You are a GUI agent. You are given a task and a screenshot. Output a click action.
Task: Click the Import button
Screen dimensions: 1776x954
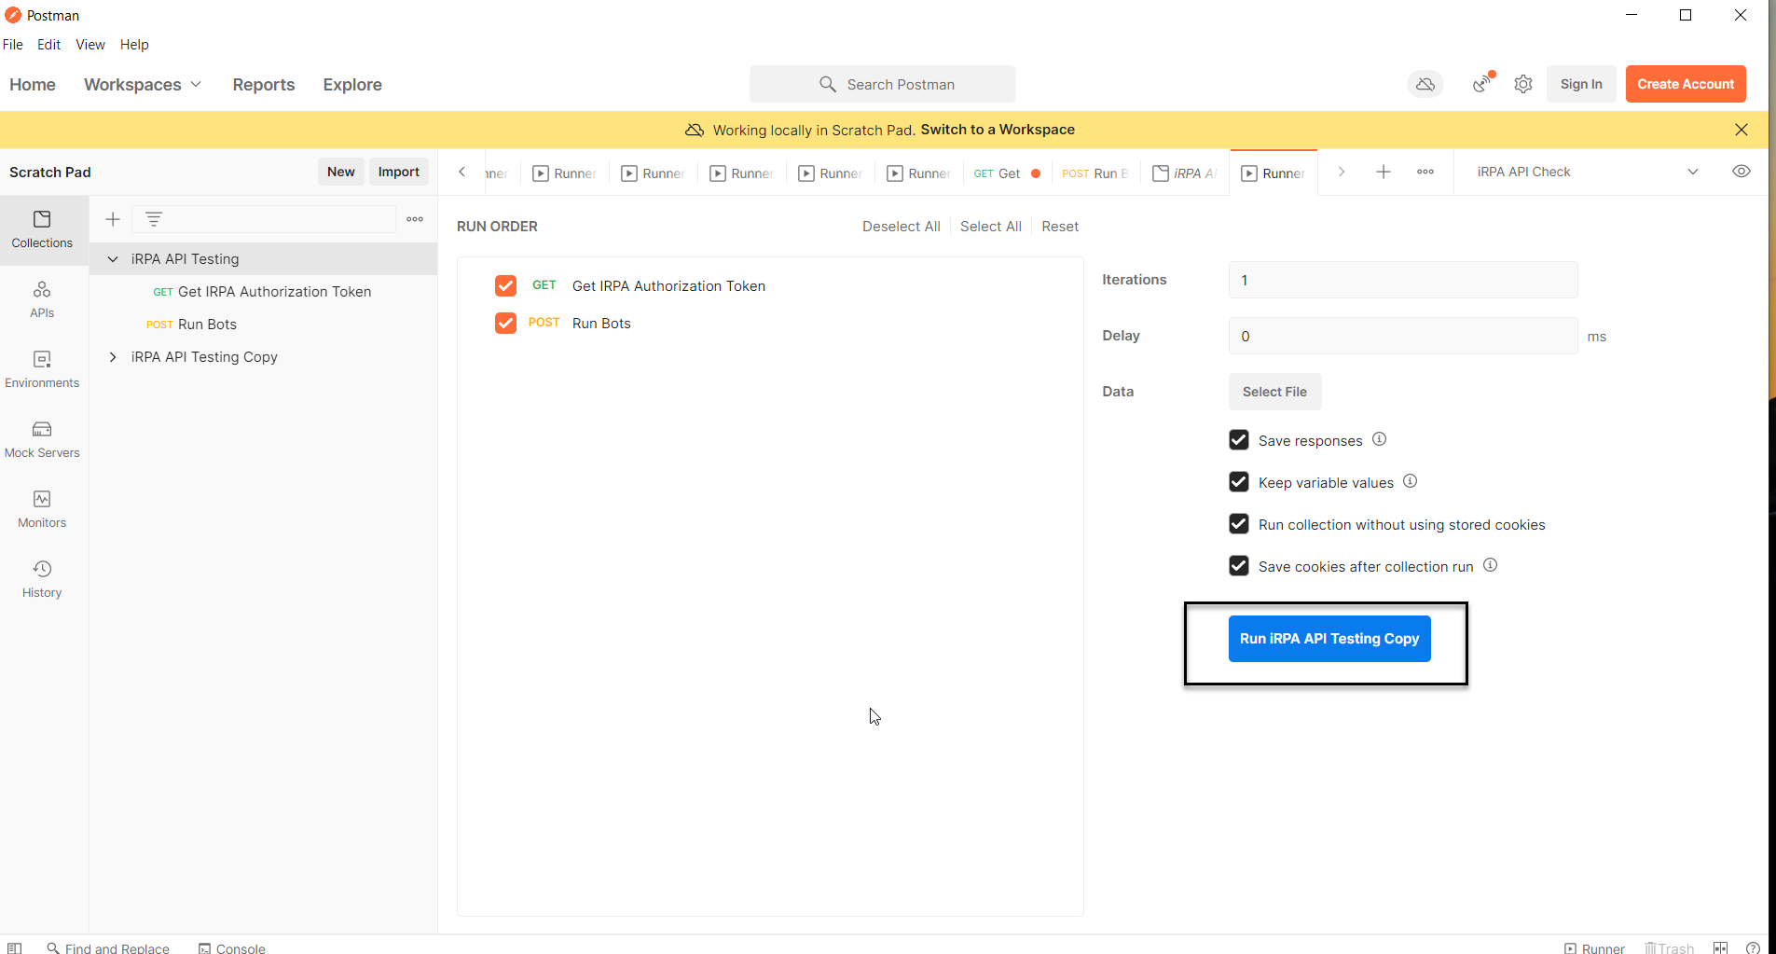click(x=399, y=172)
